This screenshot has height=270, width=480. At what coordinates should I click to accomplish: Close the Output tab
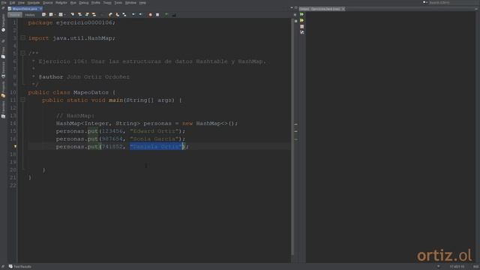point(343,9)
